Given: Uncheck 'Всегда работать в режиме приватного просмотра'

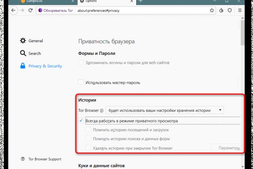Looking at the screenshot, I should (81, 121).
